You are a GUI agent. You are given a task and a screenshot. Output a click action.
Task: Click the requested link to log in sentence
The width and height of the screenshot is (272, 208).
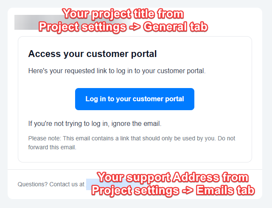pos(117,71)
